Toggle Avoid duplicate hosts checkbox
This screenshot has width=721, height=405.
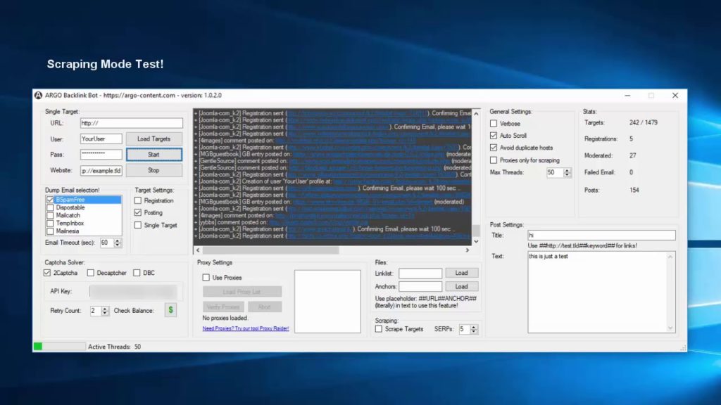(494, 148)
